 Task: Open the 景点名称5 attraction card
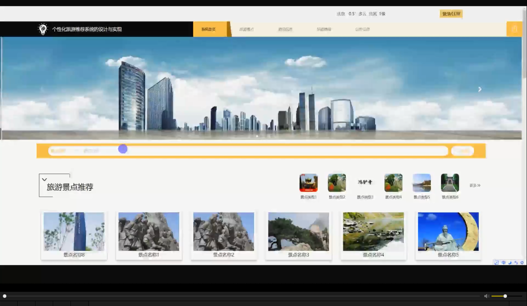448,235
